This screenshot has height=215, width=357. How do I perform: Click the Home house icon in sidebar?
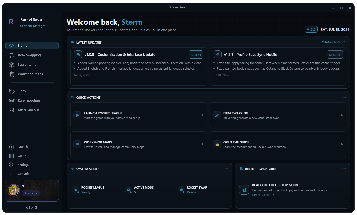(11, 46)
